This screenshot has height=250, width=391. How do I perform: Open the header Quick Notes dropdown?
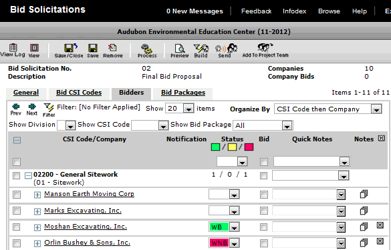345,162
